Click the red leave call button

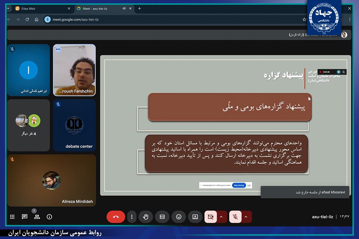116,217
